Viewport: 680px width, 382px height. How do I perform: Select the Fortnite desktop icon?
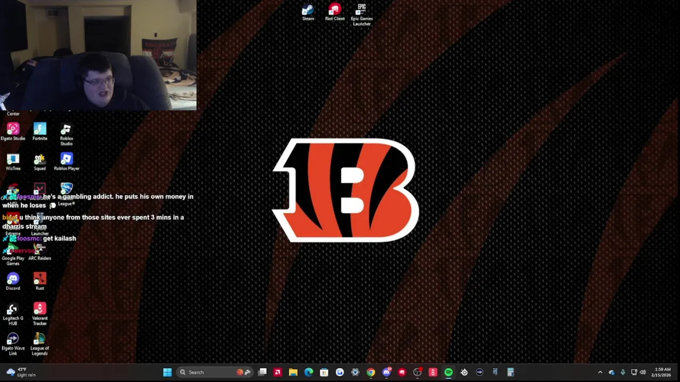[x=40, y=132]
